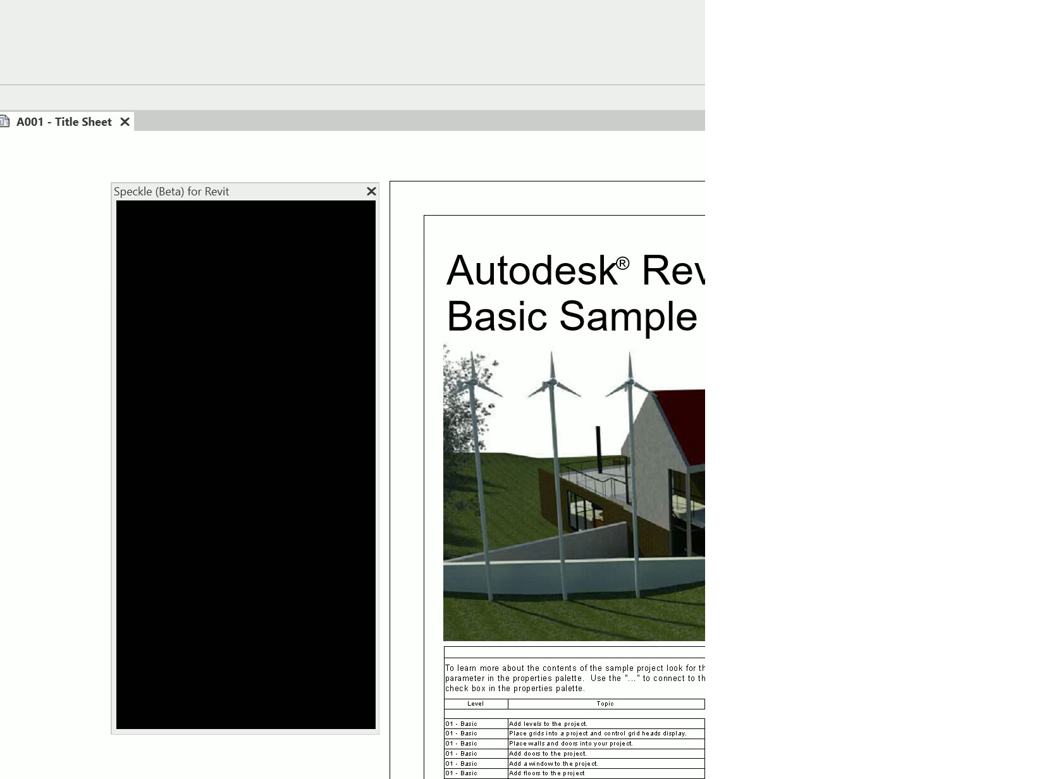This screenshot has height=779, width=1051.
Task: Select 'Add a window to the project.' row
Action: click(574, 764)
